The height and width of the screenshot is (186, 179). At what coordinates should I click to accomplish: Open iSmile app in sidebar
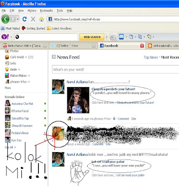click(x=13, y=69)
